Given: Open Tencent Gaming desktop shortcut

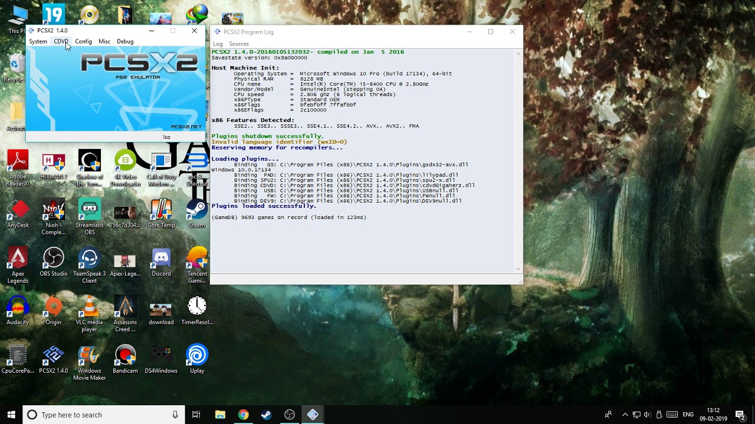Looking at the screenshot, I should click(197, 265).
